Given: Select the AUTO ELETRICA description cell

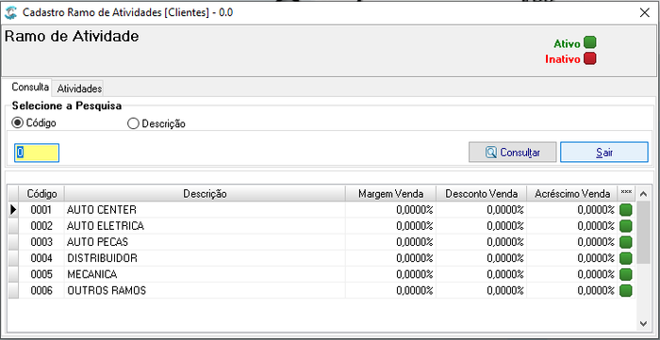Looking at the screenshot, I should point(205,226).
